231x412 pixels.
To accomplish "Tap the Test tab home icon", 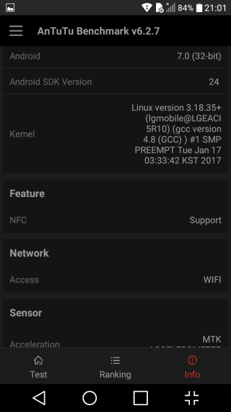I will point(39,360).
